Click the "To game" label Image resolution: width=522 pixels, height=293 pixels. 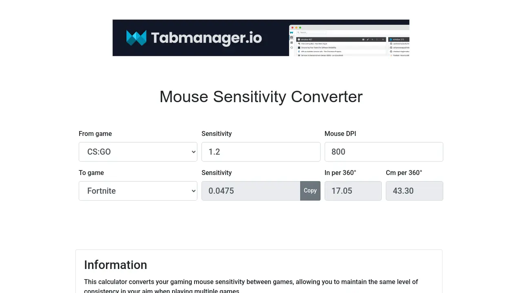coord(91,173)
